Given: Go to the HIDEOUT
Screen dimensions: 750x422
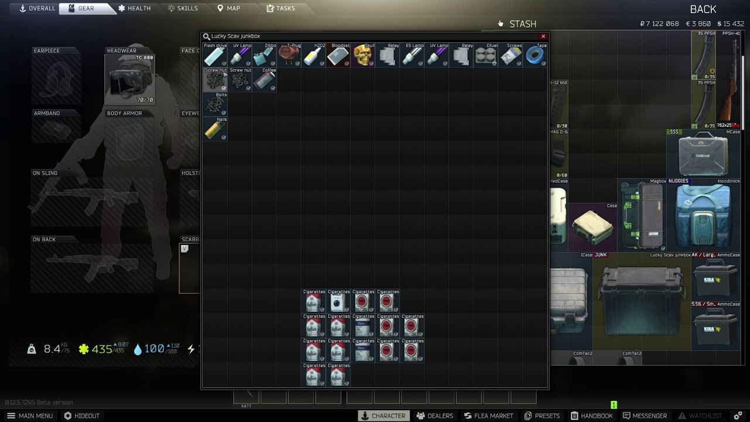Looking at the screenshot, I should tap(82, 416).
